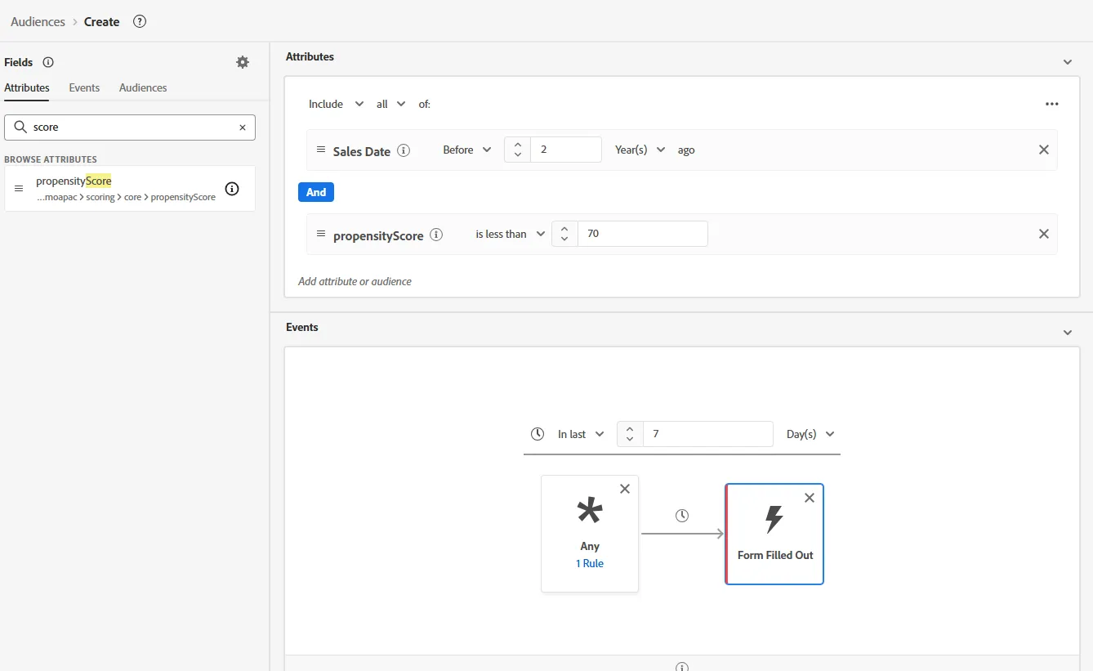This screenshot has width=1093, height=671.
Task: Click the info icon next to Fields
Action: coord(48,62)
